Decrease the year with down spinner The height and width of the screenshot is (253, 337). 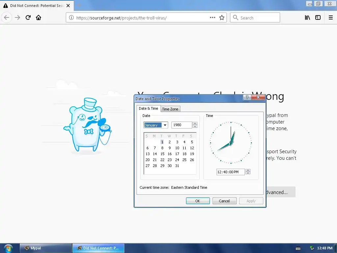point(195,126)
